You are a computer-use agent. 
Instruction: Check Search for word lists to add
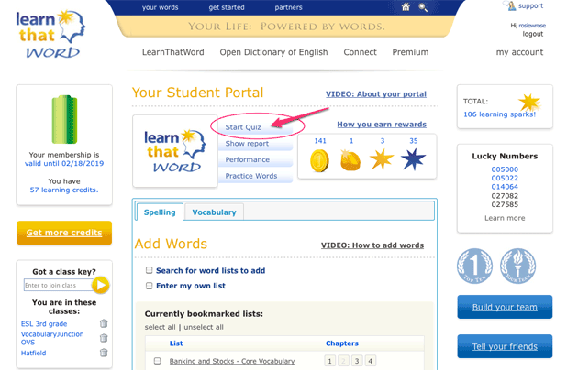149,270
